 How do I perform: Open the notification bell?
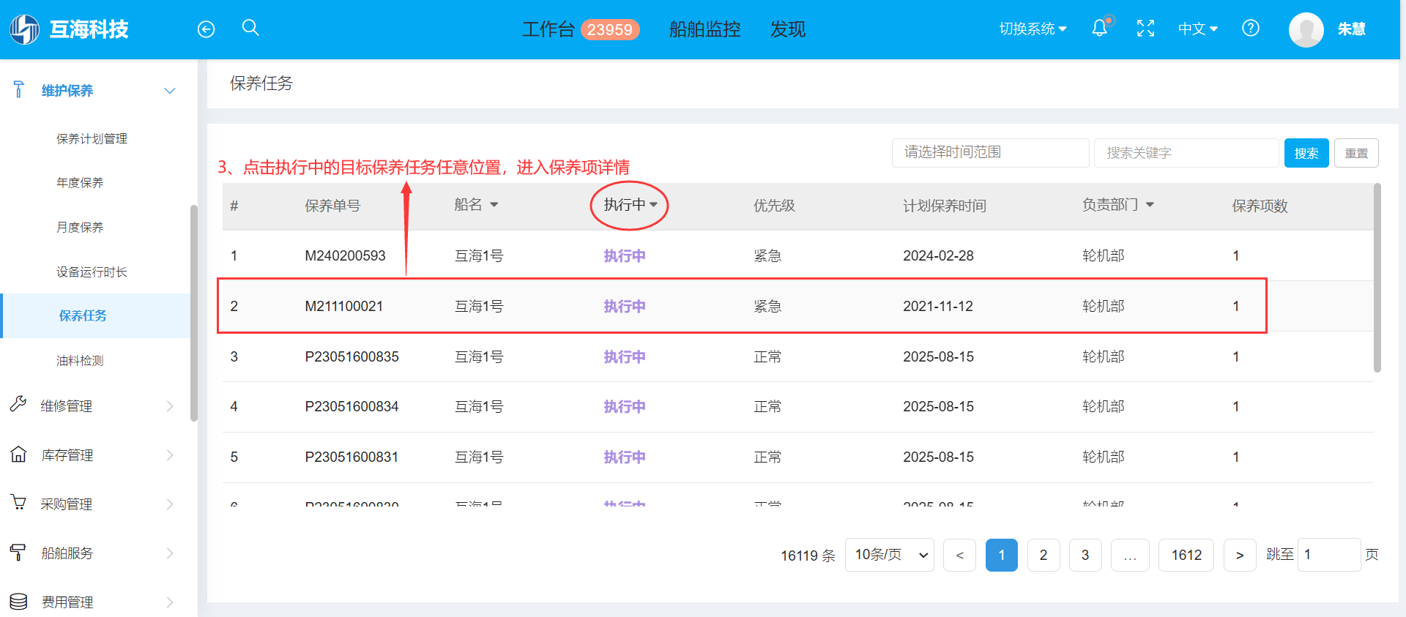1100,29
